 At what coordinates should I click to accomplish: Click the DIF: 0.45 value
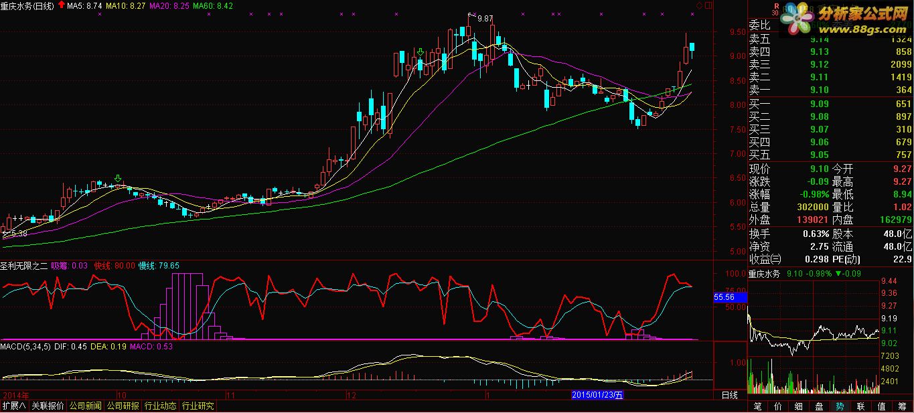coord(70,347)
